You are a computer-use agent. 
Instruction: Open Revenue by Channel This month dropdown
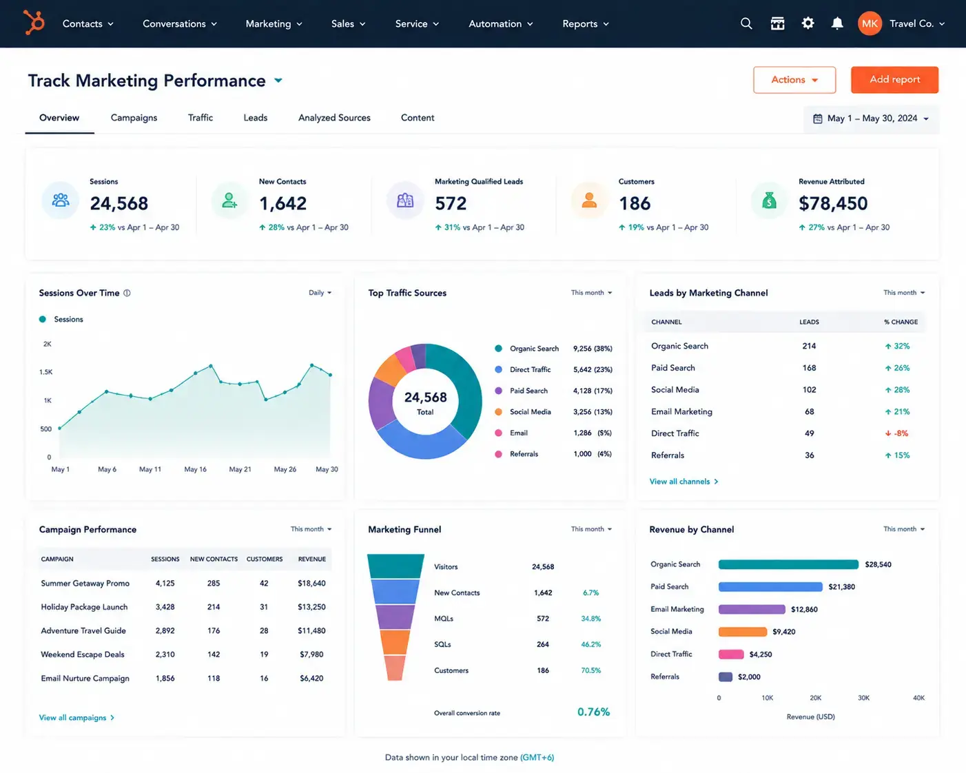pyautogui.click(x=904, y=529)
